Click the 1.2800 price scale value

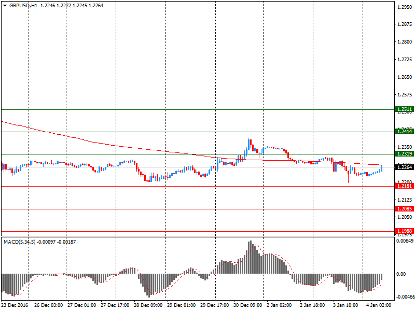[x=405, y=42]
